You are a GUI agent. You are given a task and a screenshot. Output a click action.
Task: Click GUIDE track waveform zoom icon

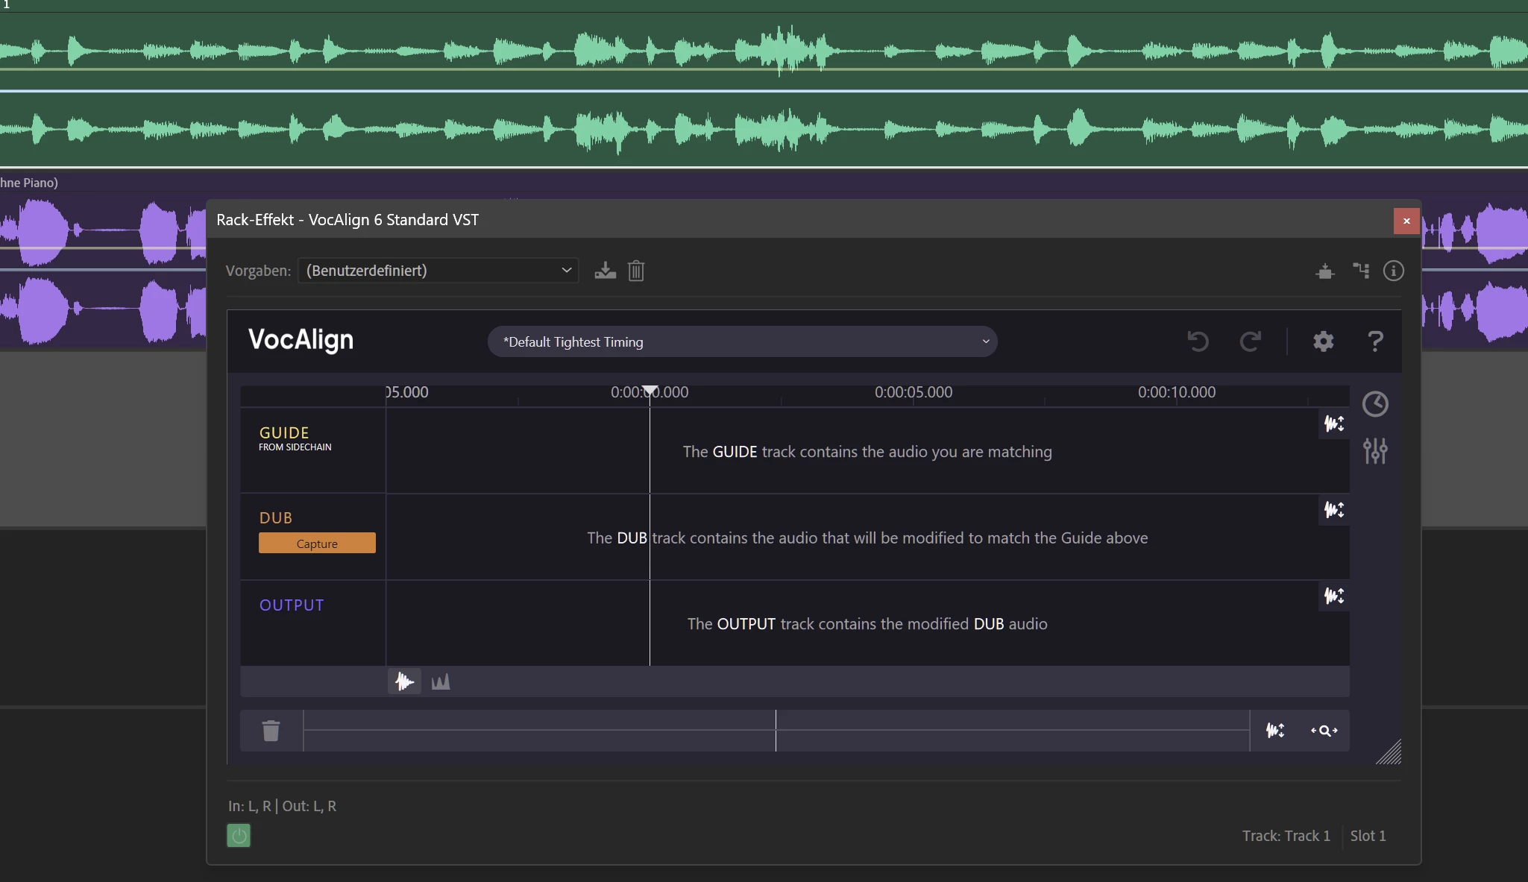click(1334, 424)
